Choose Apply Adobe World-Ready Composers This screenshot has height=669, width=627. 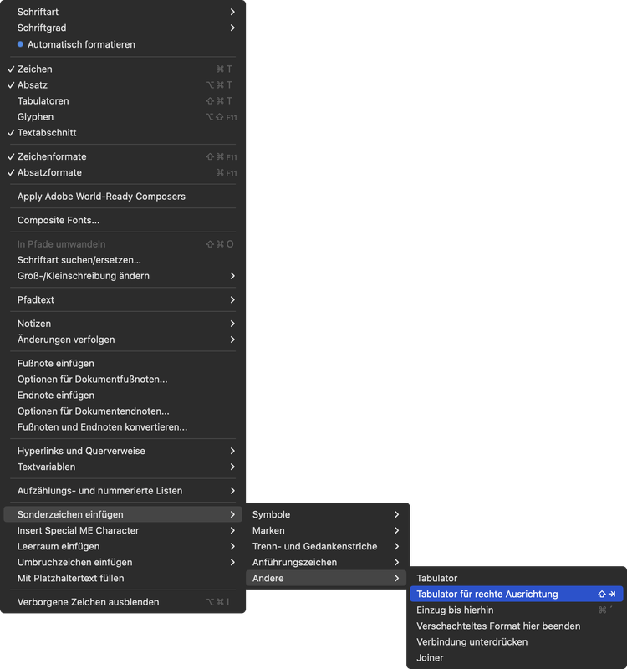[123, 197]
